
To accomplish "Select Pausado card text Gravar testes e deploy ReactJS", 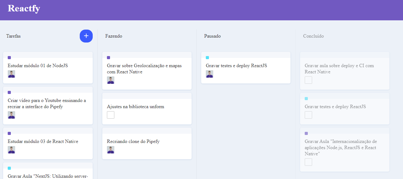I will click(236, 66).
